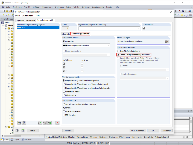Toggle RASTER in the status bar
The height and width of the screenshot is (145, 193).
click(x=77, y=143)
